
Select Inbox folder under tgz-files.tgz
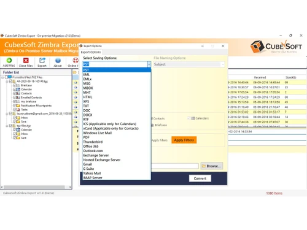click(25, 134)
